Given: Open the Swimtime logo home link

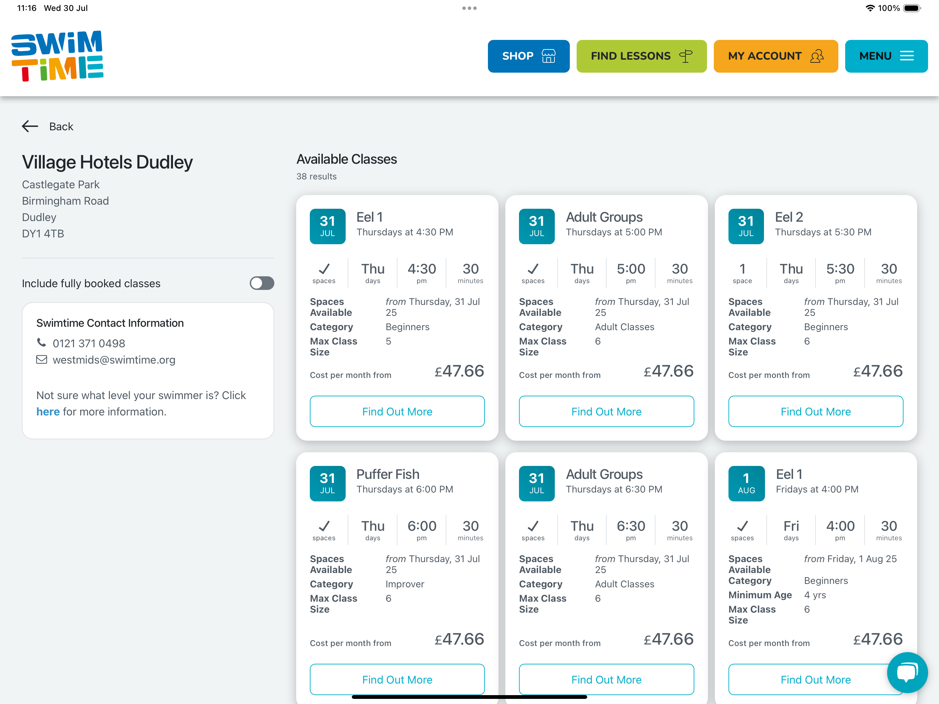Looking at the screenshot, I should [57, 56].
